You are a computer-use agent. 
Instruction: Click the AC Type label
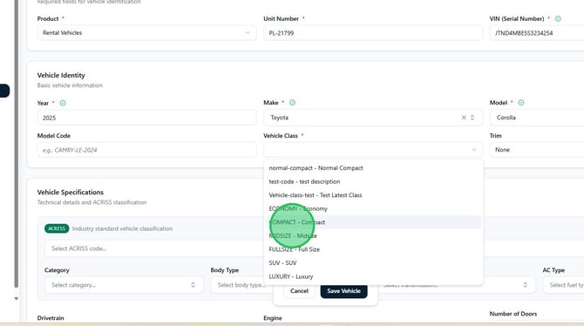553,270
